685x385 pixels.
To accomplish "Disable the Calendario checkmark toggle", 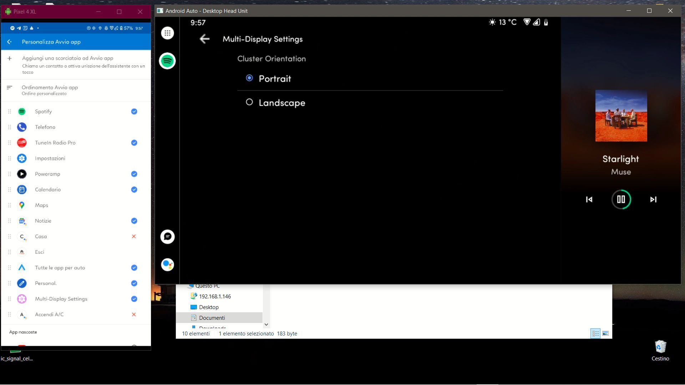I will [134, 189].
